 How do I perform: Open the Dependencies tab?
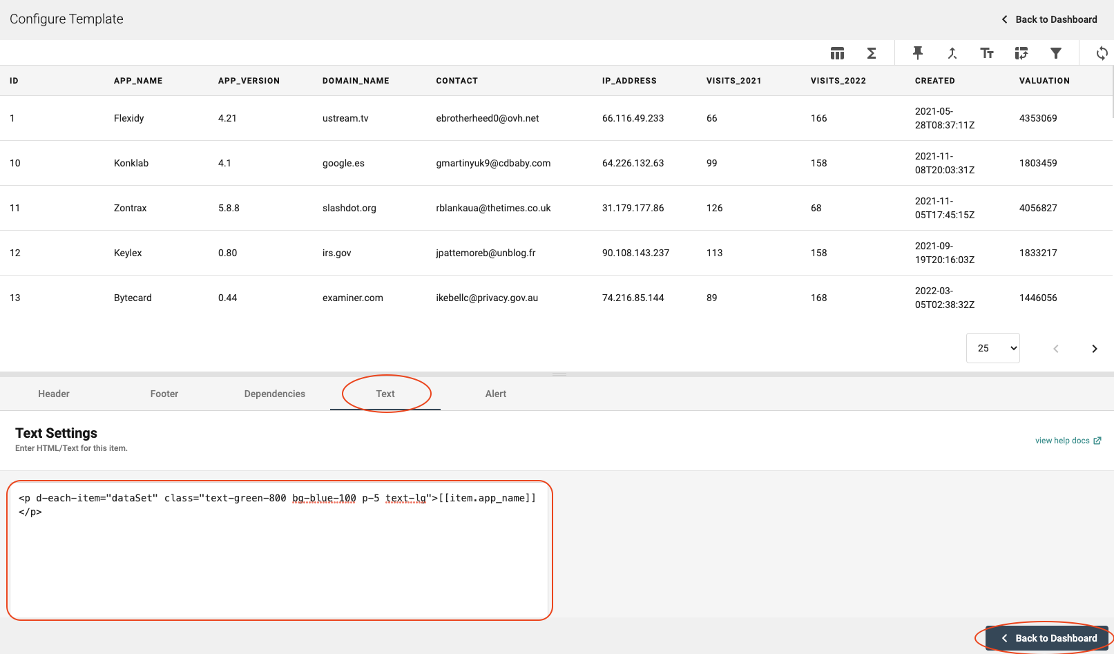click(x=275, y=394)
